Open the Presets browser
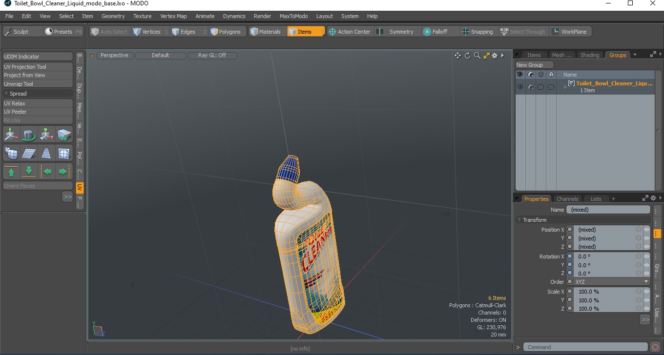The width and height of the screenshot is (664, 355). (x=63, y=32)
